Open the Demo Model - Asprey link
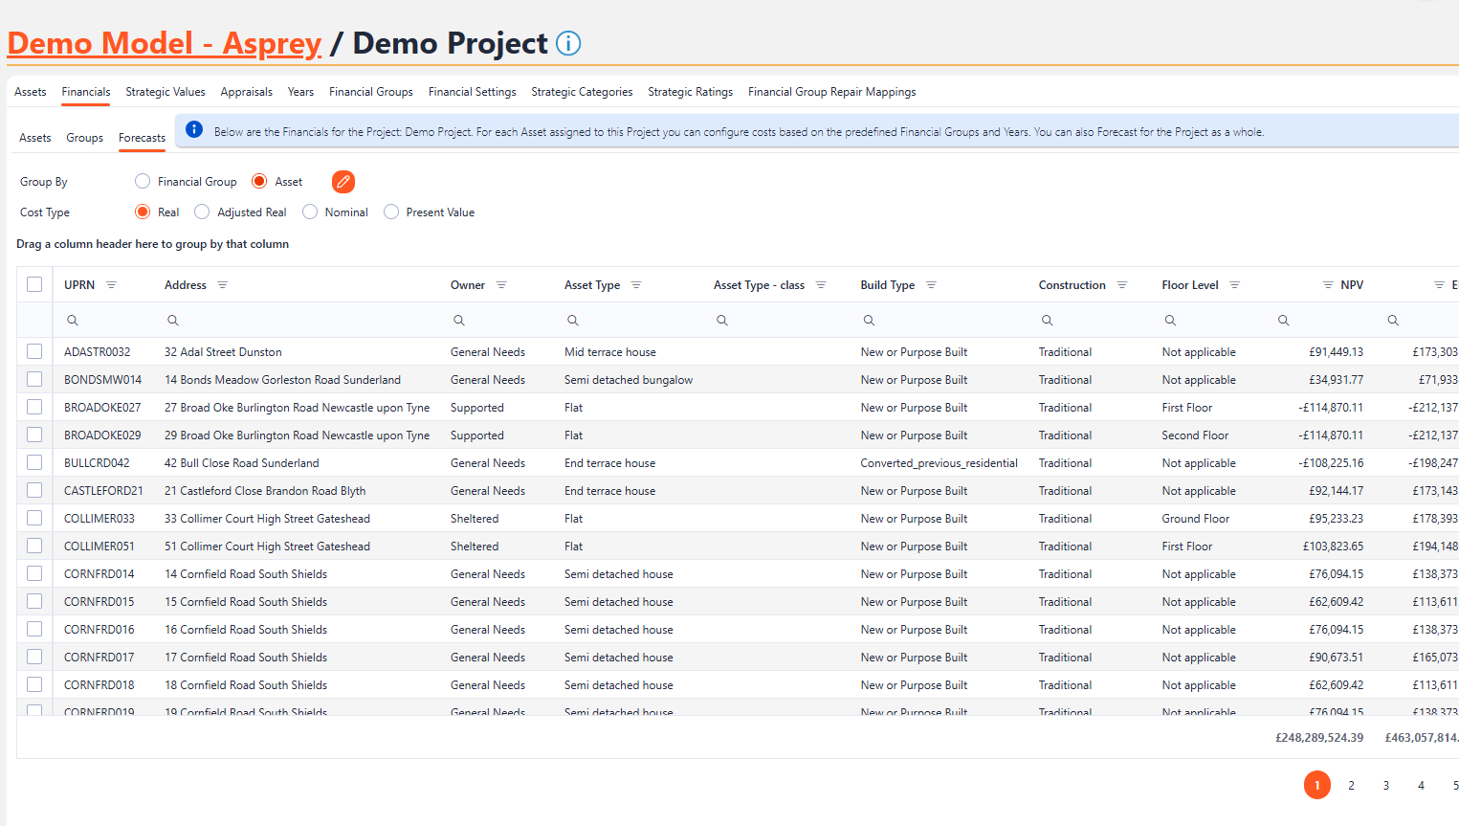This screenshot has width=1459, height=826. (x=165, y=43)
